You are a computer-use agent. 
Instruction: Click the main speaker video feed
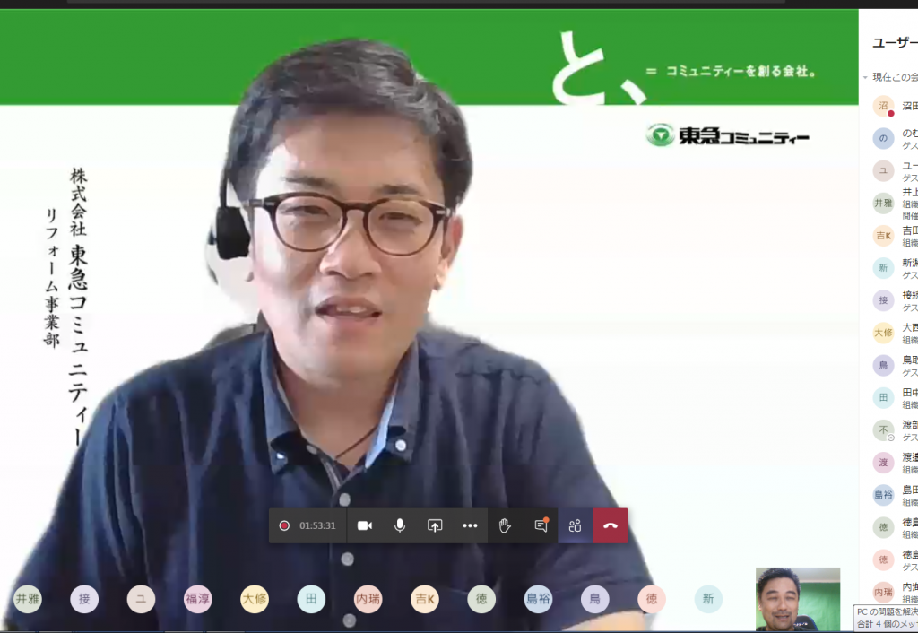[429, 320]
